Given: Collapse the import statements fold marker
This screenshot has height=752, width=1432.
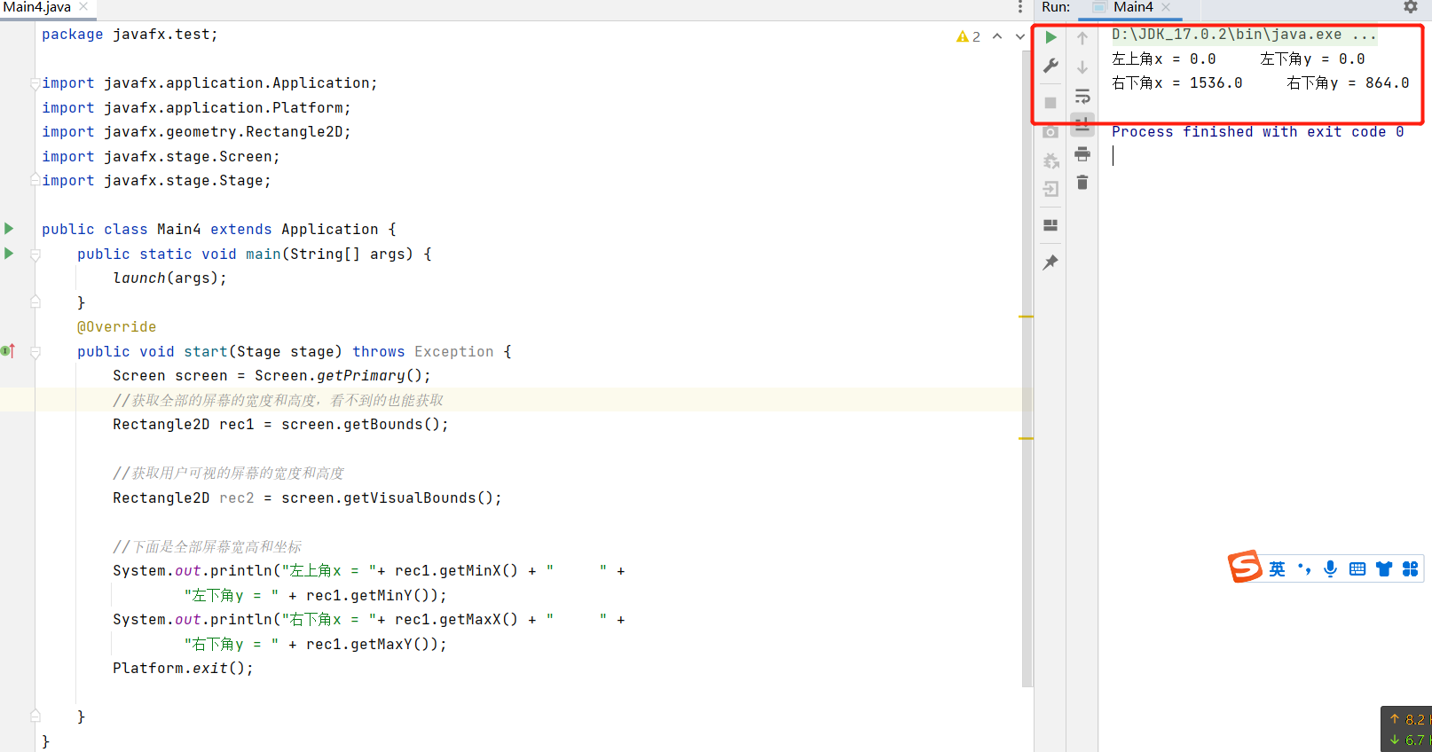Looking at the screenshot, I should click(x=35, y=83).
